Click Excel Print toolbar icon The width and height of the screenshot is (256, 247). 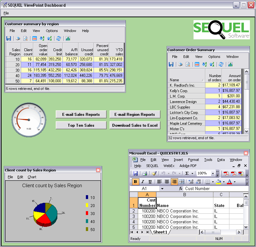pos(145,173)
